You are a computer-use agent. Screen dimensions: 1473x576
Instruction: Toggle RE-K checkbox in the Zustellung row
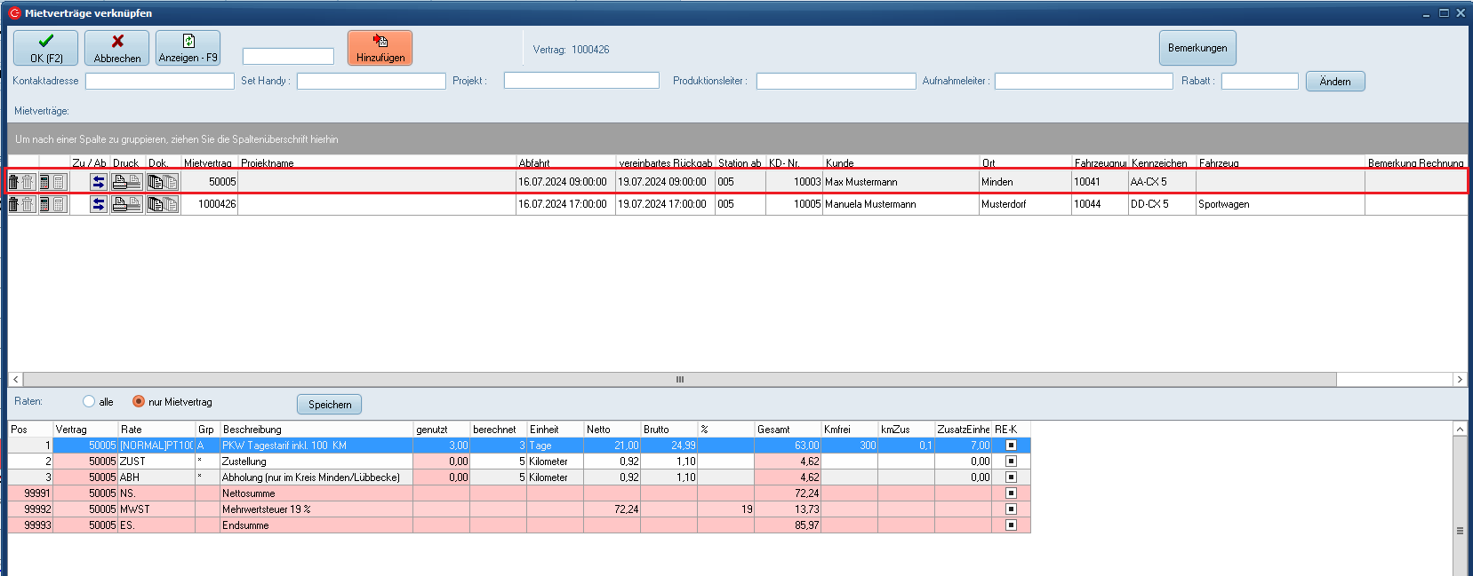coord(1011,462)
